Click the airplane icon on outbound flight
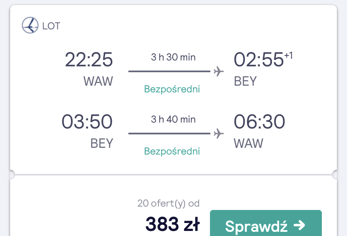 point(219,71)
